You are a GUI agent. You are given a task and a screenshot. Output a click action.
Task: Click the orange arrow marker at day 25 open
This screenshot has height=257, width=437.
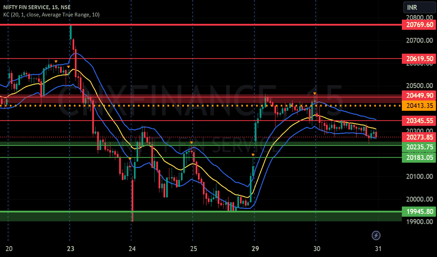(191, 143)
